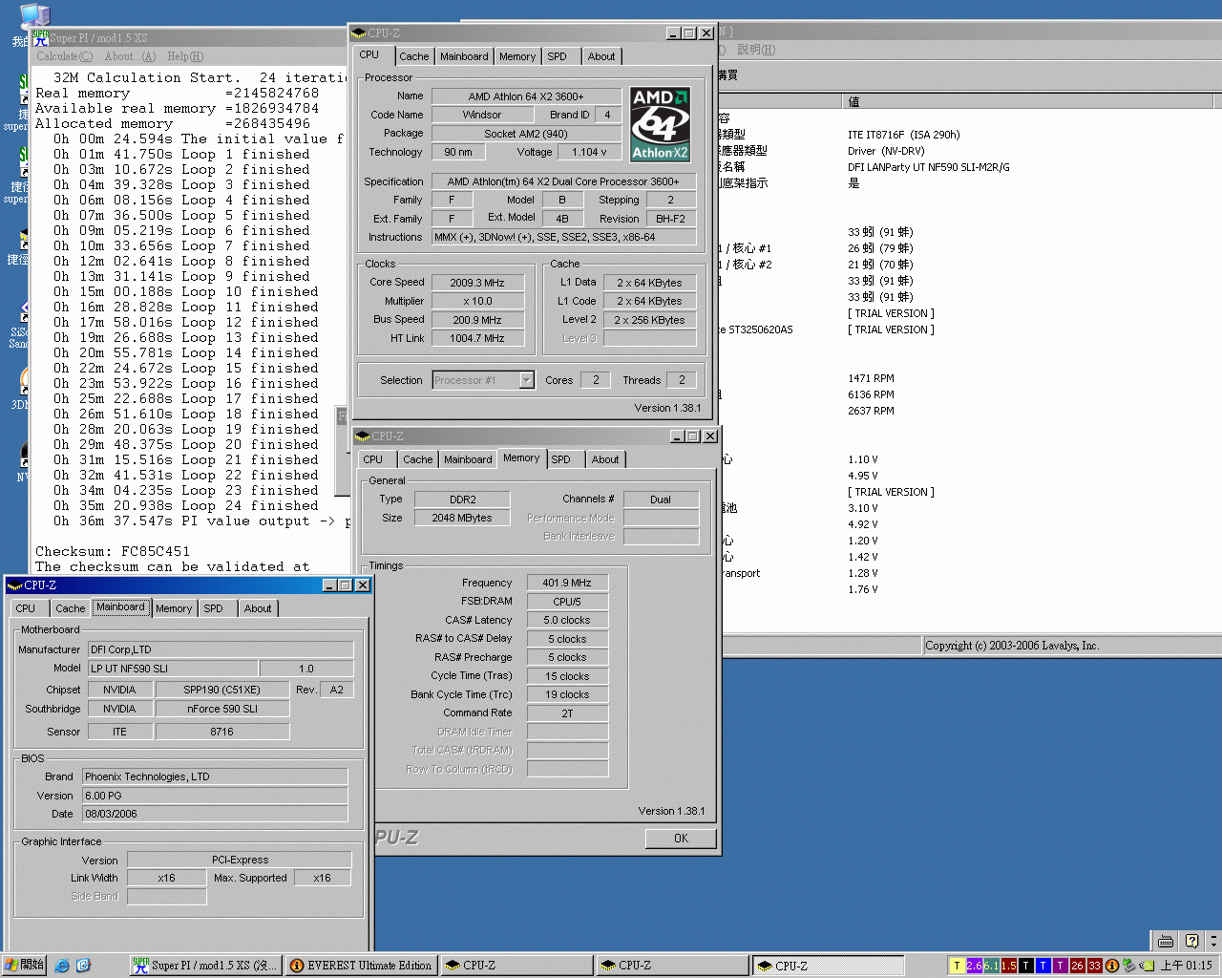Click the tray icon left of the clock
The image size is (1222, 978).
click(1147, 966)
